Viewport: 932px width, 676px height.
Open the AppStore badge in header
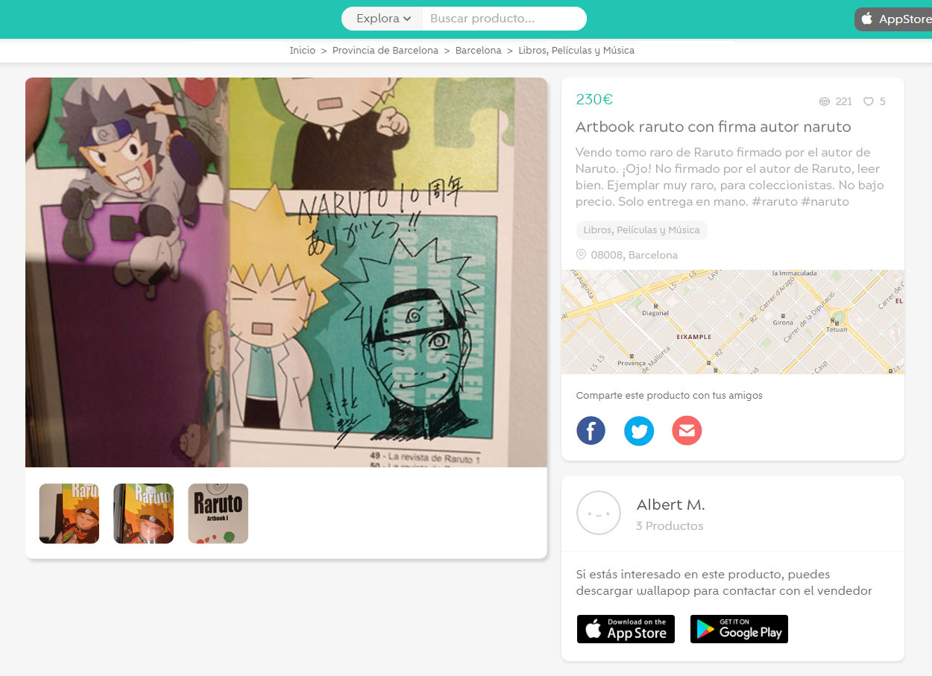[893, 19]
